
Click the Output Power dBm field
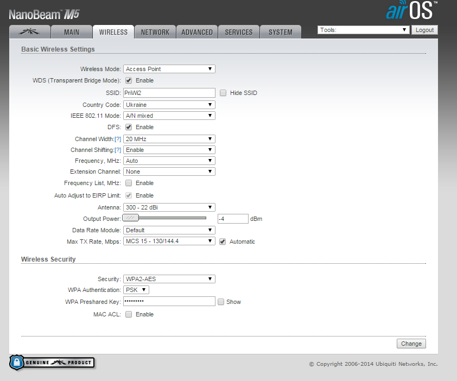233,219
